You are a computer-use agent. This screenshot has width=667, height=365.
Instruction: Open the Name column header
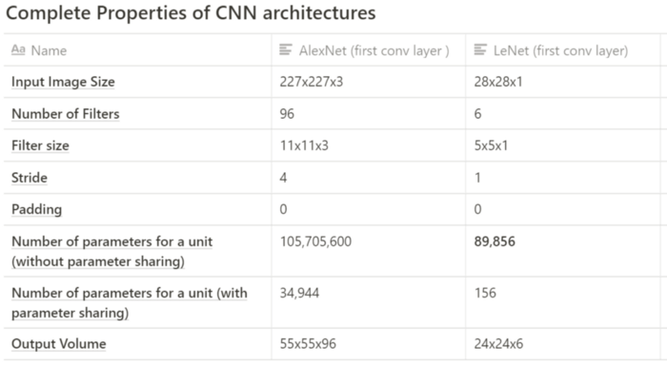click(x=138, y=50)
